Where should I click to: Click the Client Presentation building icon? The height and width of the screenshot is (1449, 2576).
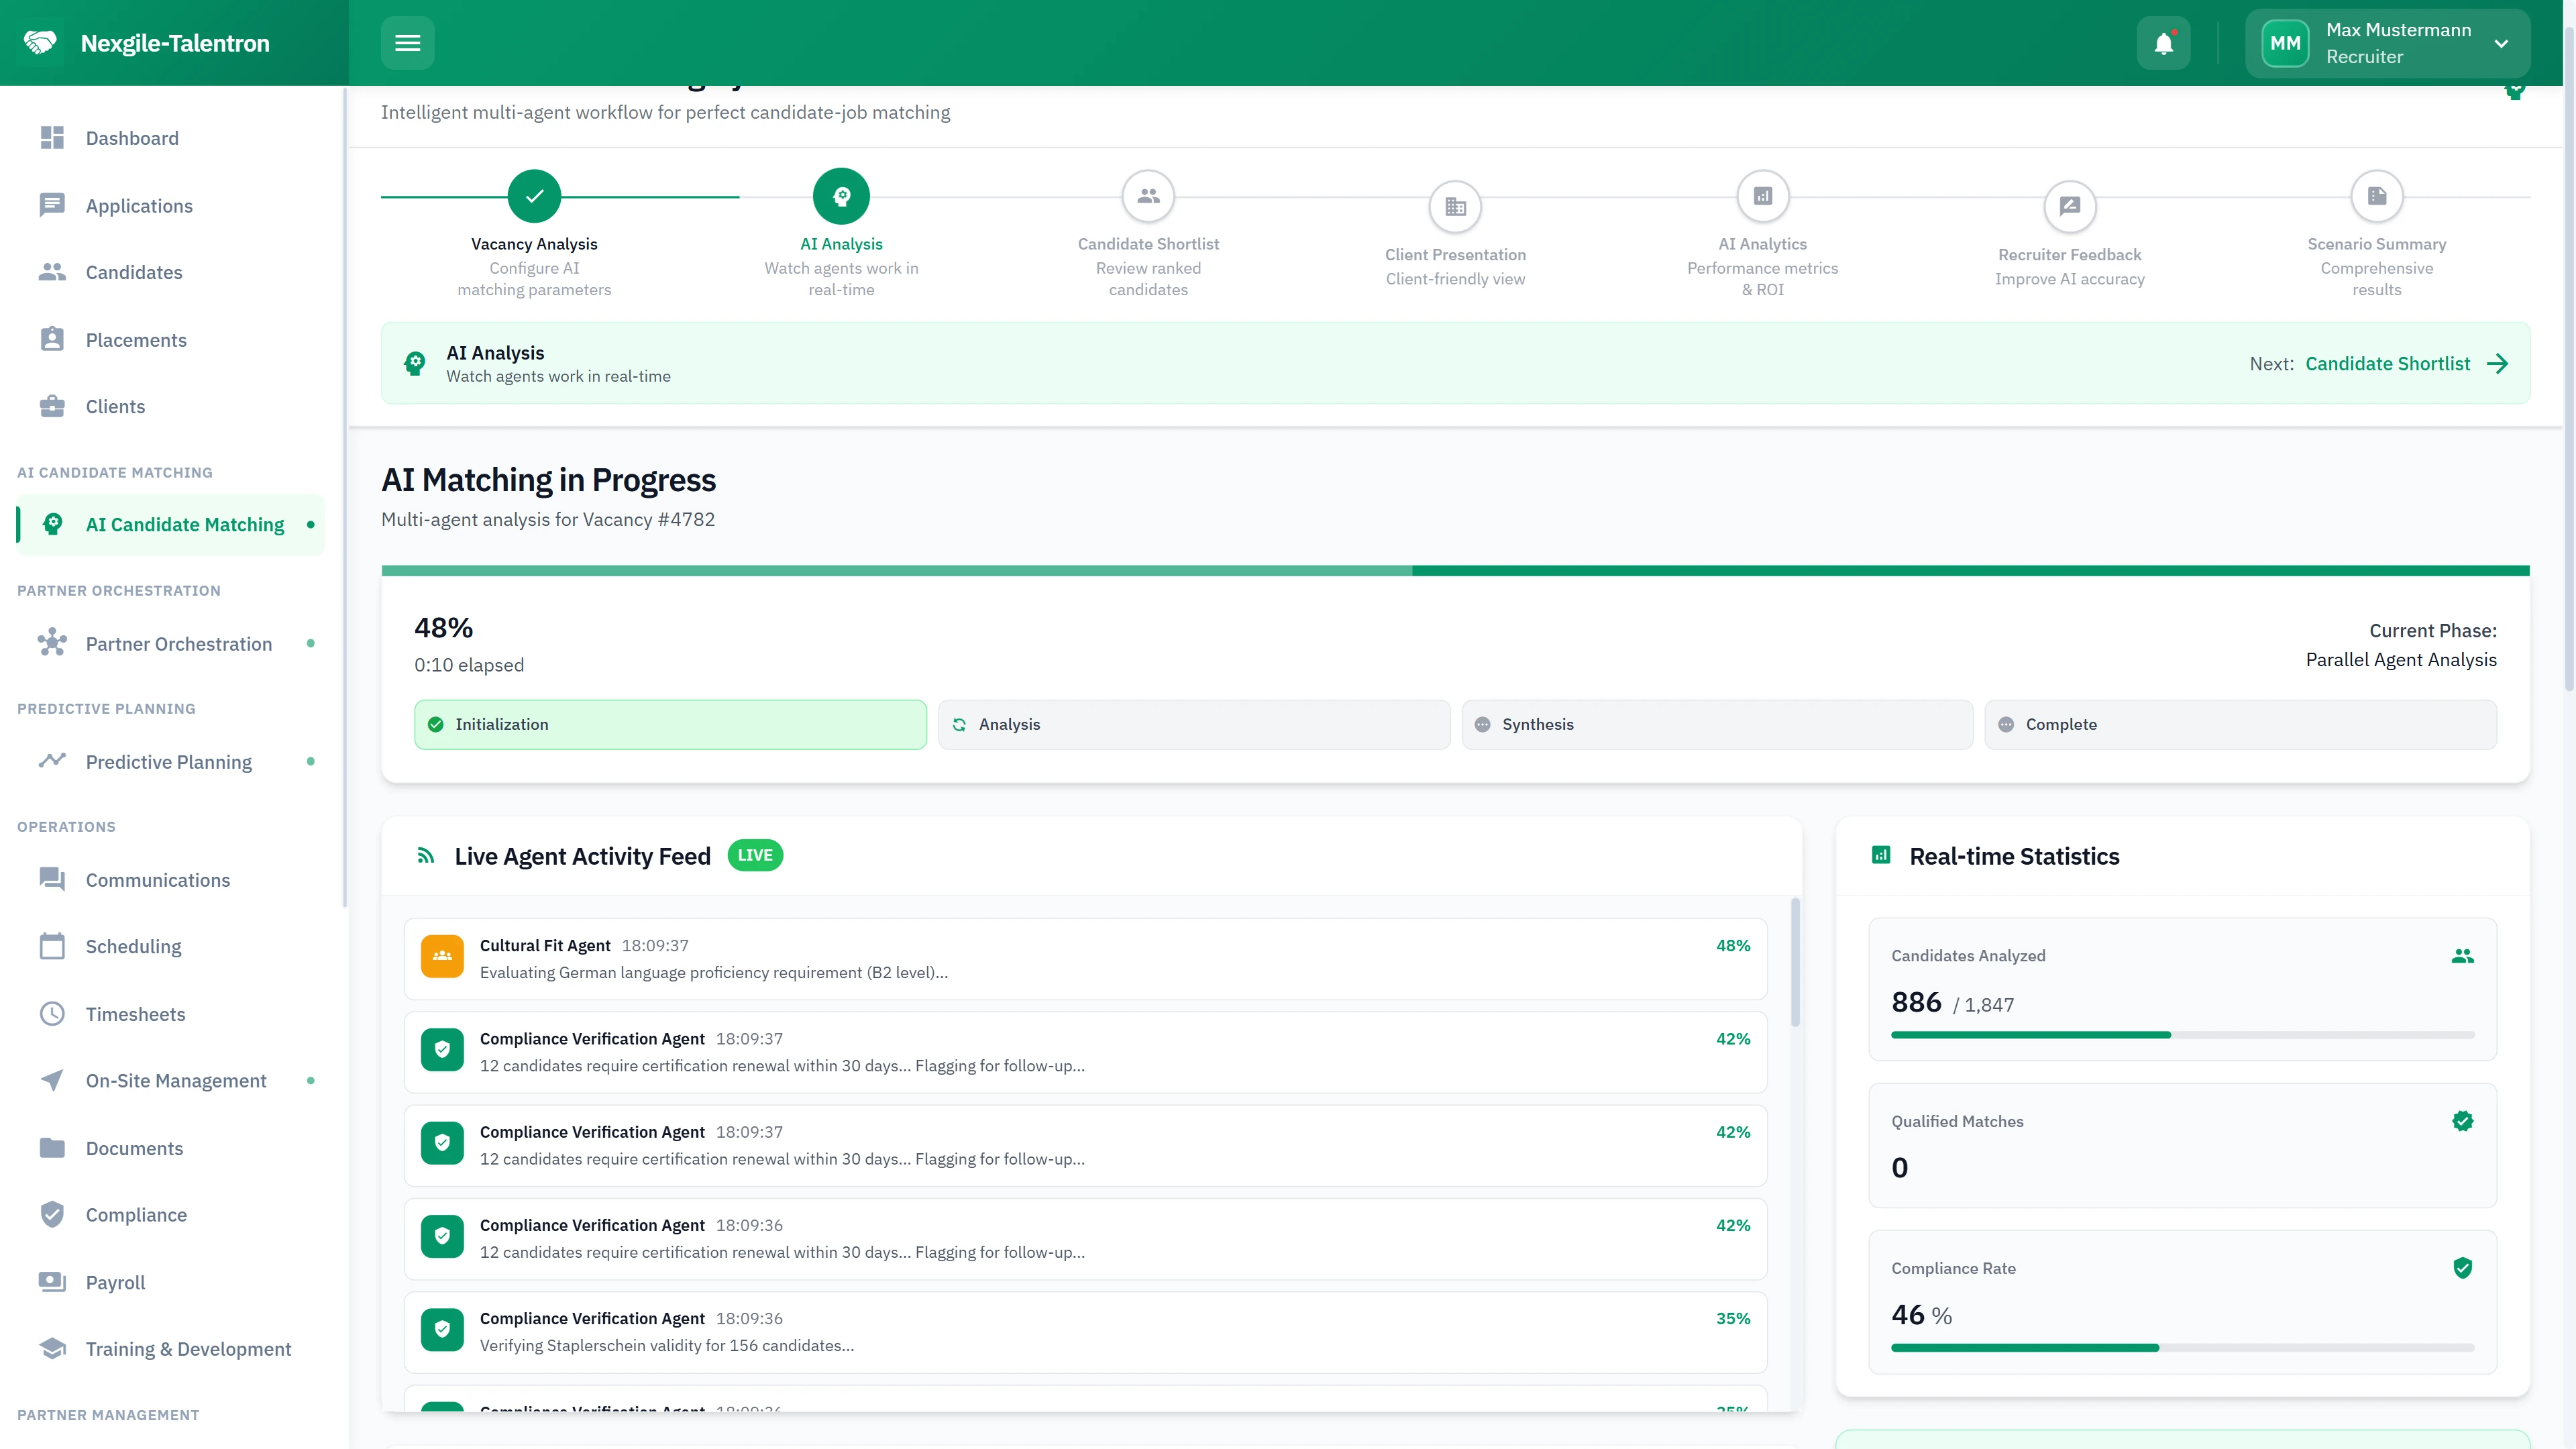1455,207
